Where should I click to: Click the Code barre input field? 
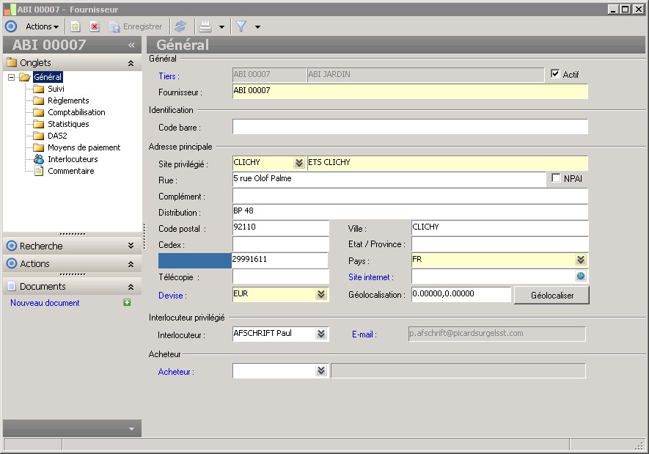(x=410, y=128)
